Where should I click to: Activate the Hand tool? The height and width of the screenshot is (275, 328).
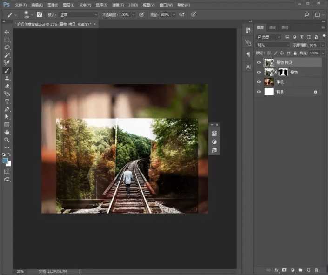pyautogui.click(x=7, y=132)
